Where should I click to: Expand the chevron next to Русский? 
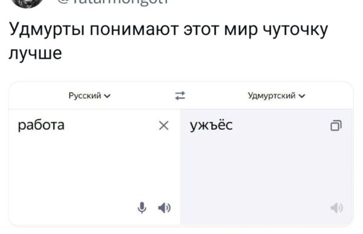[x=107, y=96]
